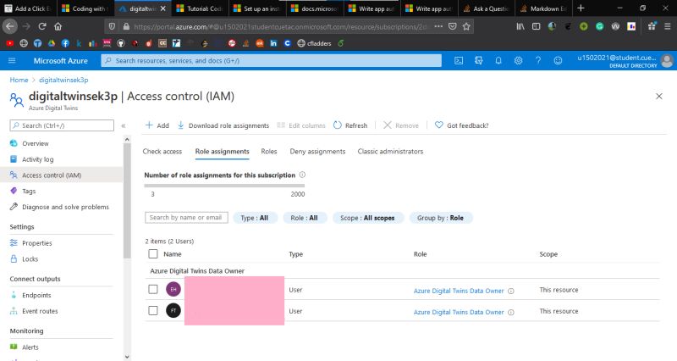
Task: Click the sidebar scrollbar down arrow
Action: coord(126,357)
